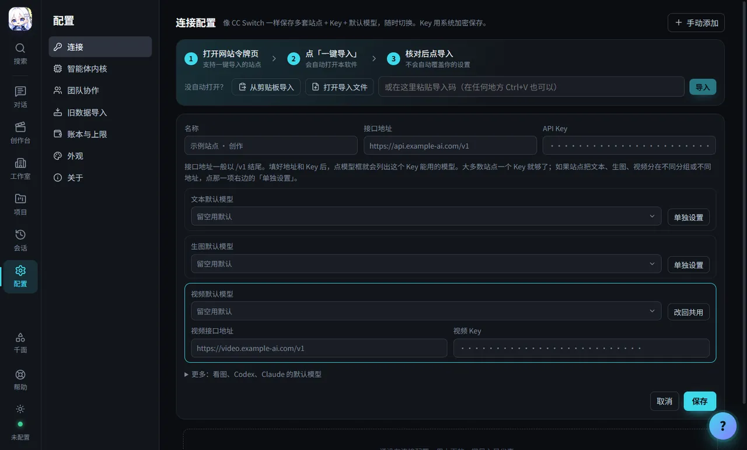Click 单独设置 for 生图默认模型
Image resolution: width=747 pixels, height=450 pixels.
689,264
